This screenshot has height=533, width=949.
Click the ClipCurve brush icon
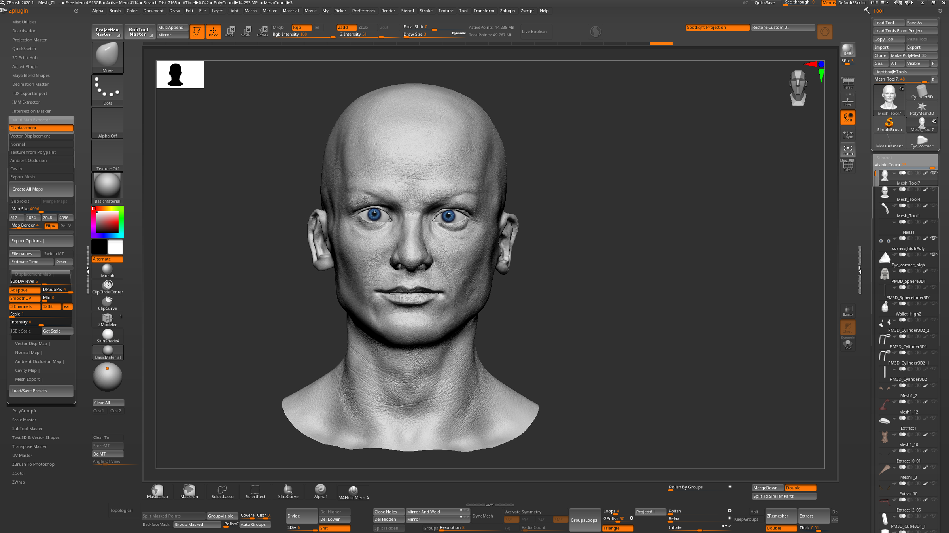(107, 301)
